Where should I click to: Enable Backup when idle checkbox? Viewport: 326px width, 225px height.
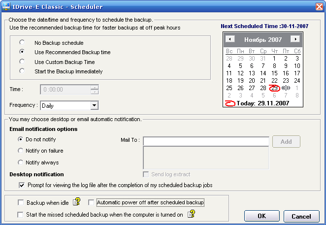[x=21, y=202]
